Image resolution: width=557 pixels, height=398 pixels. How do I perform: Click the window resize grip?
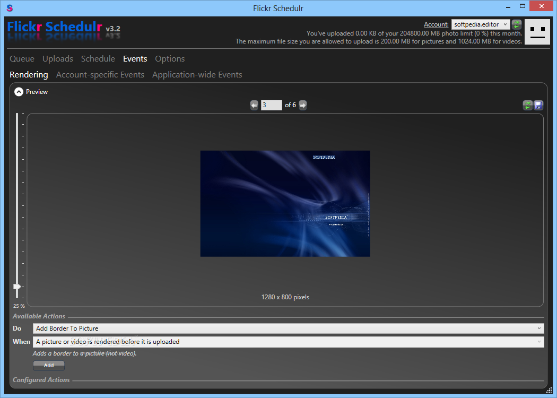coord(549,390)
